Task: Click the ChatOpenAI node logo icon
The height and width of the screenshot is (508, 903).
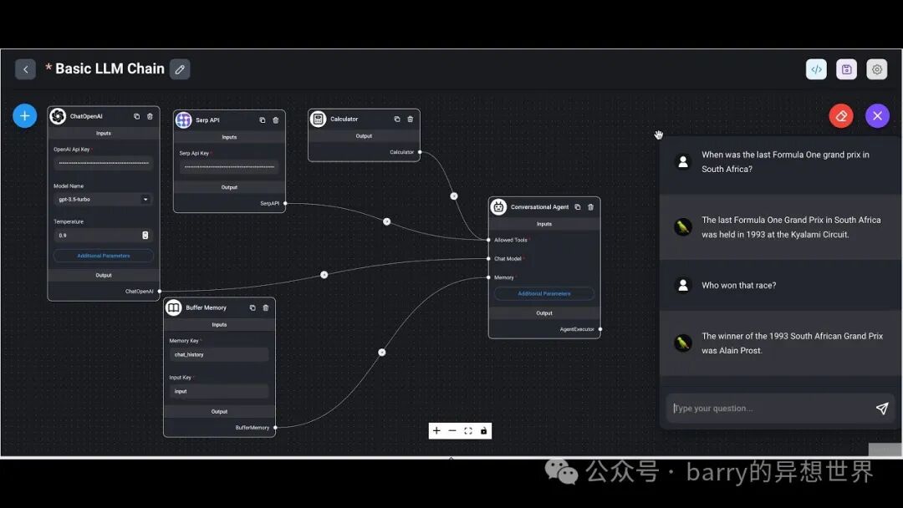Action: [58, 116]
